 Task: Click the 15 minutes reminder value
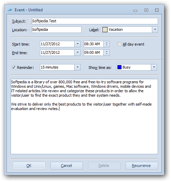[x=49, y=67]
